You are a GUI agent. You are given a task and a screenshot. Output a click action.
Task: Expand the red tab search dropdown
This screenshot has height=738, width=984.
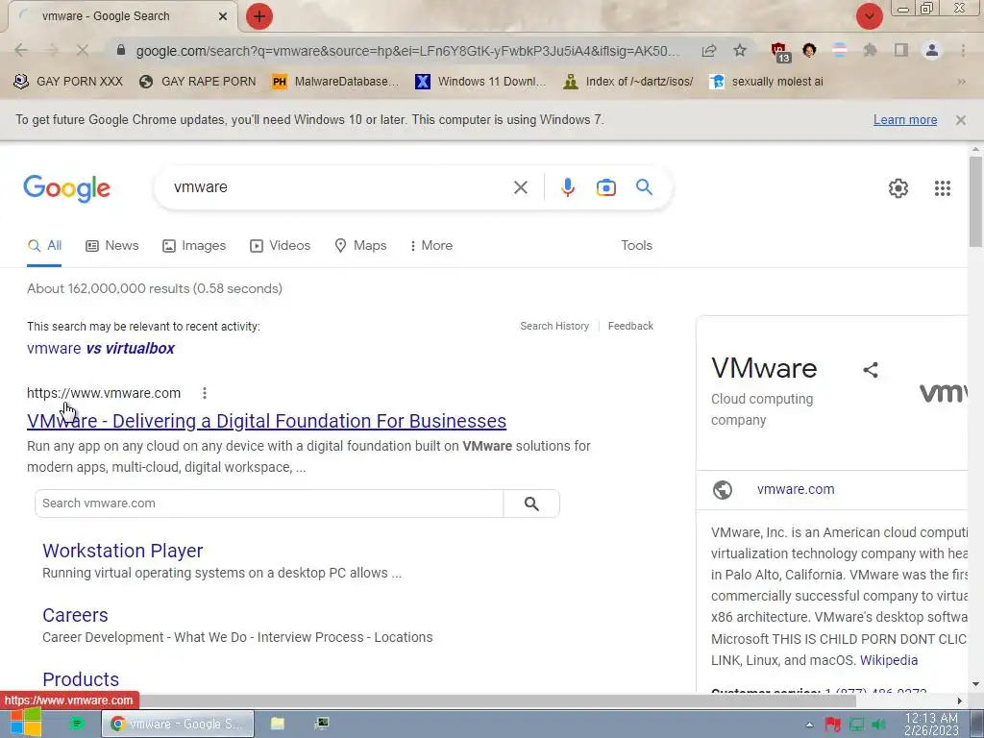pos(869,16)
